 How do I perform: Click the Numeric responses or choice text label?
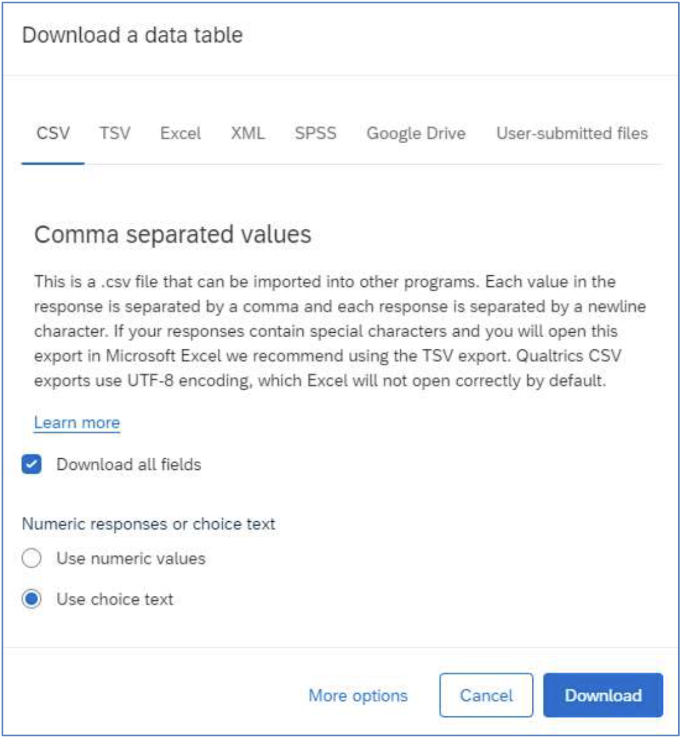(149, 524)
